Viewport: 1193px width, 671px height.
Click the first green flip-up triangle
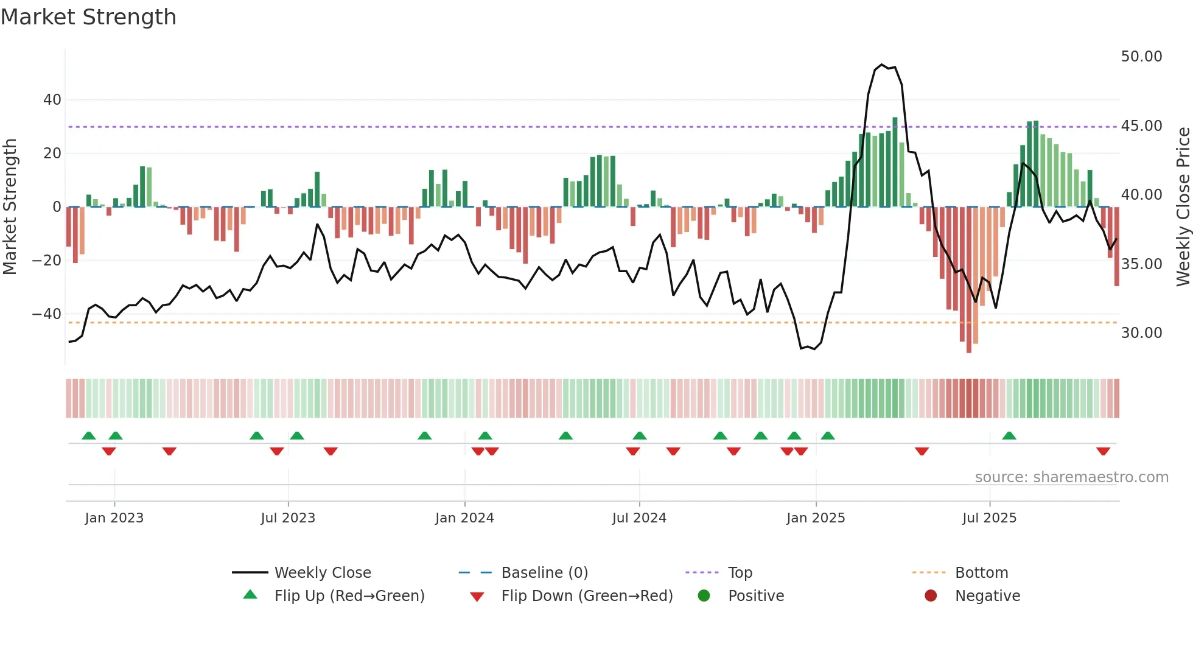(89, 436)
